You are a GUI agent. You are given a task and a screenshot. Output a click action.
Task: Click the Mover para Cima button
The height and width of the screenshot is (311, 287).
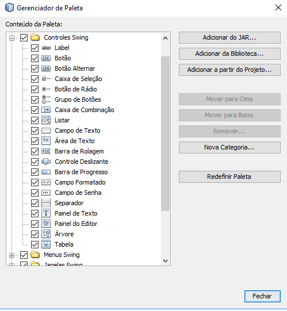tap(229, 99)
